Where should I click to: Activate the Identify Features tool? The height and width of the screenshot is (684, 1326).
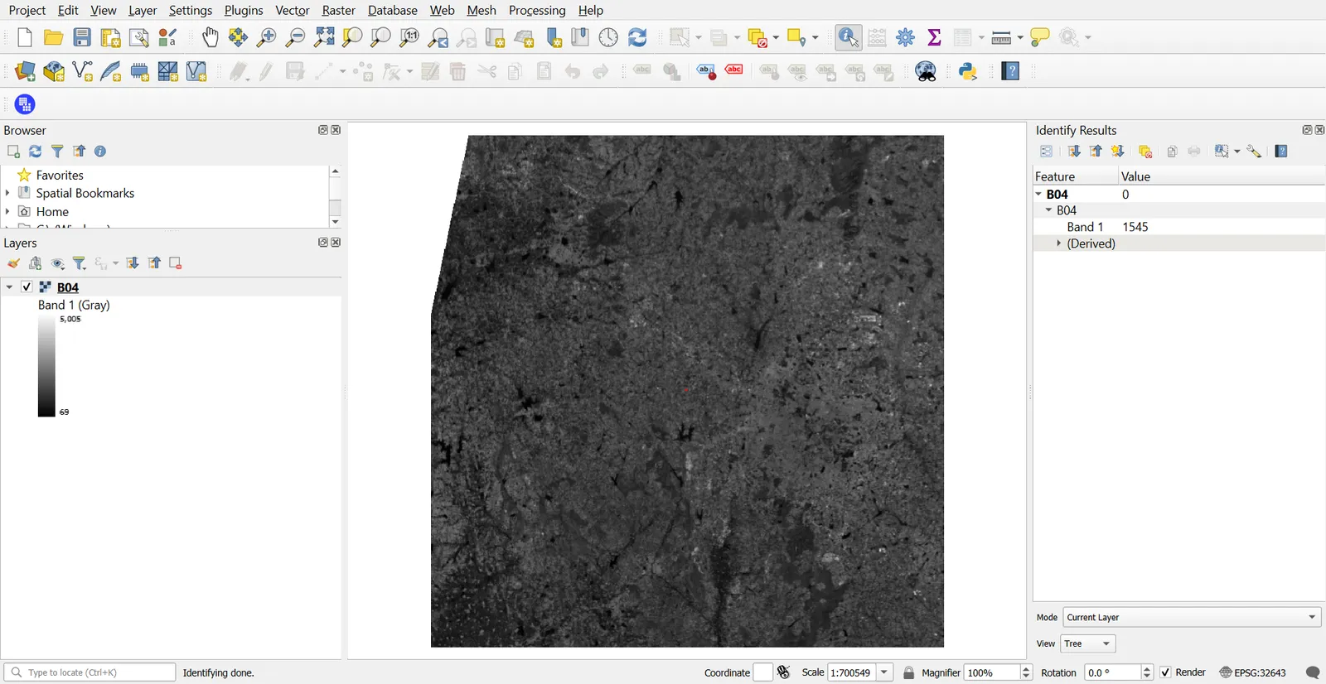(x=849, y=37)
